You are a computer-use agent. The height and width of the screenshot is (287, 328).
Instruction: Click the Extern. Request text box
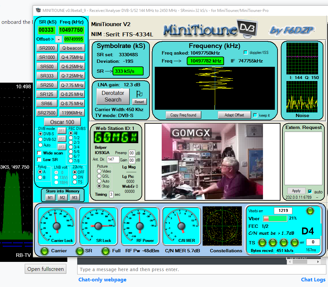[x=303, y=158]
